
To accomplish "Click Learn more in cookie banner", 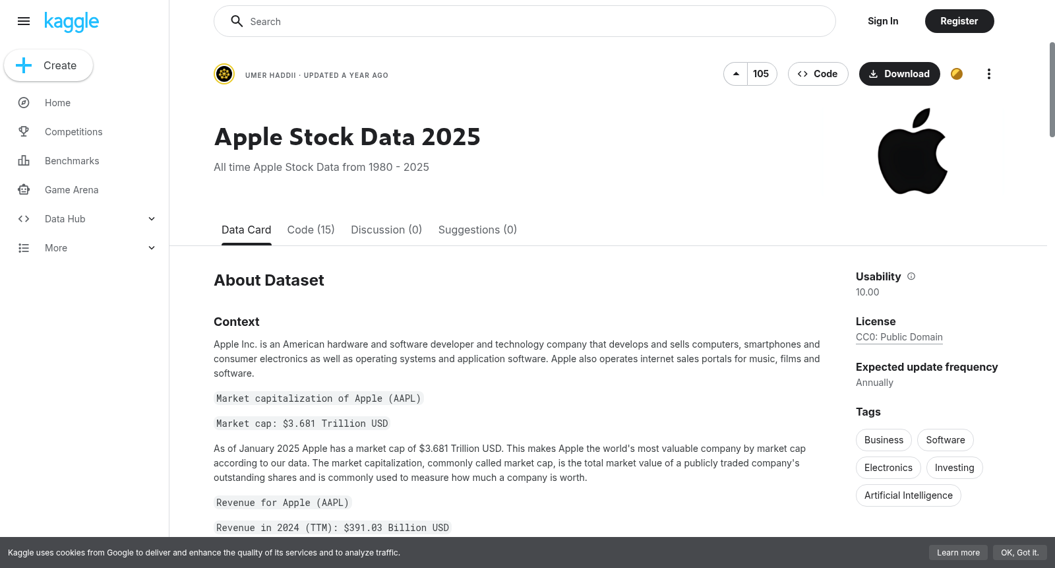I will pyautogui.click(x=958, y=553).
